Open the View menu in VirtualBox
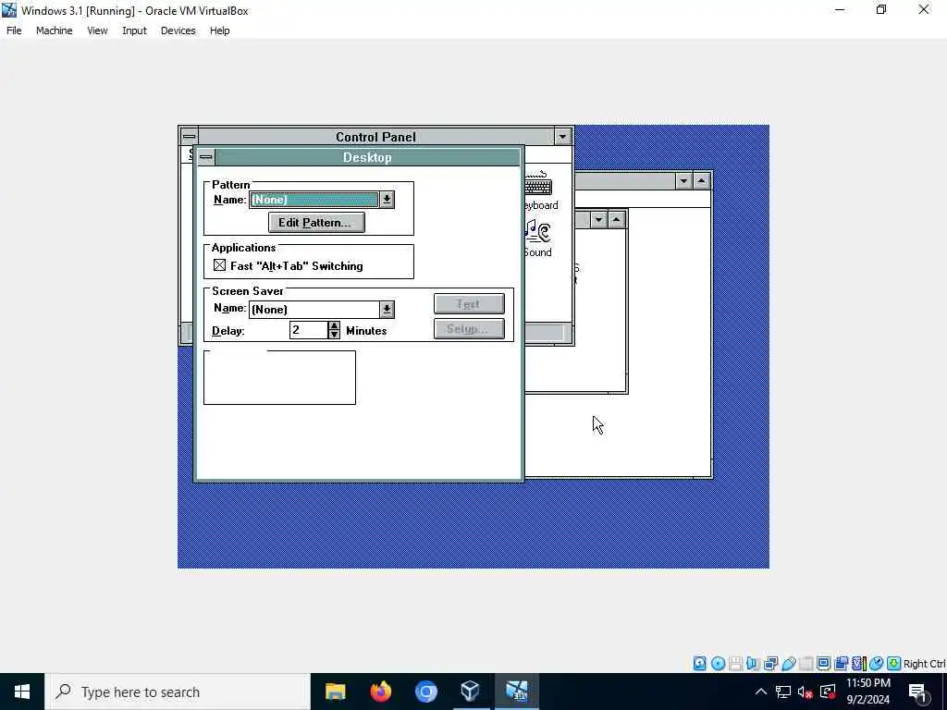Viewport: 947px width, 710px height. (97, 31)
